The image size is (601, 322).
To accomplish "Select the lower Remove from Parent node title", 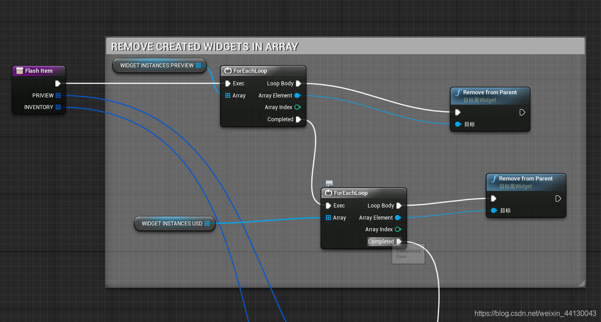I will click(526, 178).
